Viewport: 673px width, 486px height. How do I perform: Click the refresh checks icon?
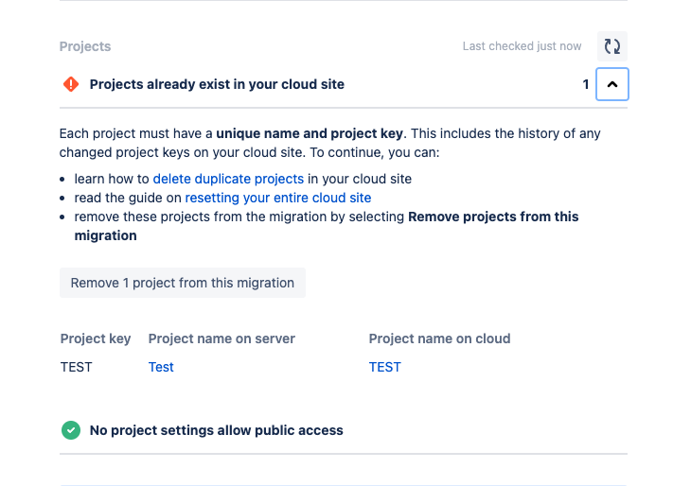(612, 46)
